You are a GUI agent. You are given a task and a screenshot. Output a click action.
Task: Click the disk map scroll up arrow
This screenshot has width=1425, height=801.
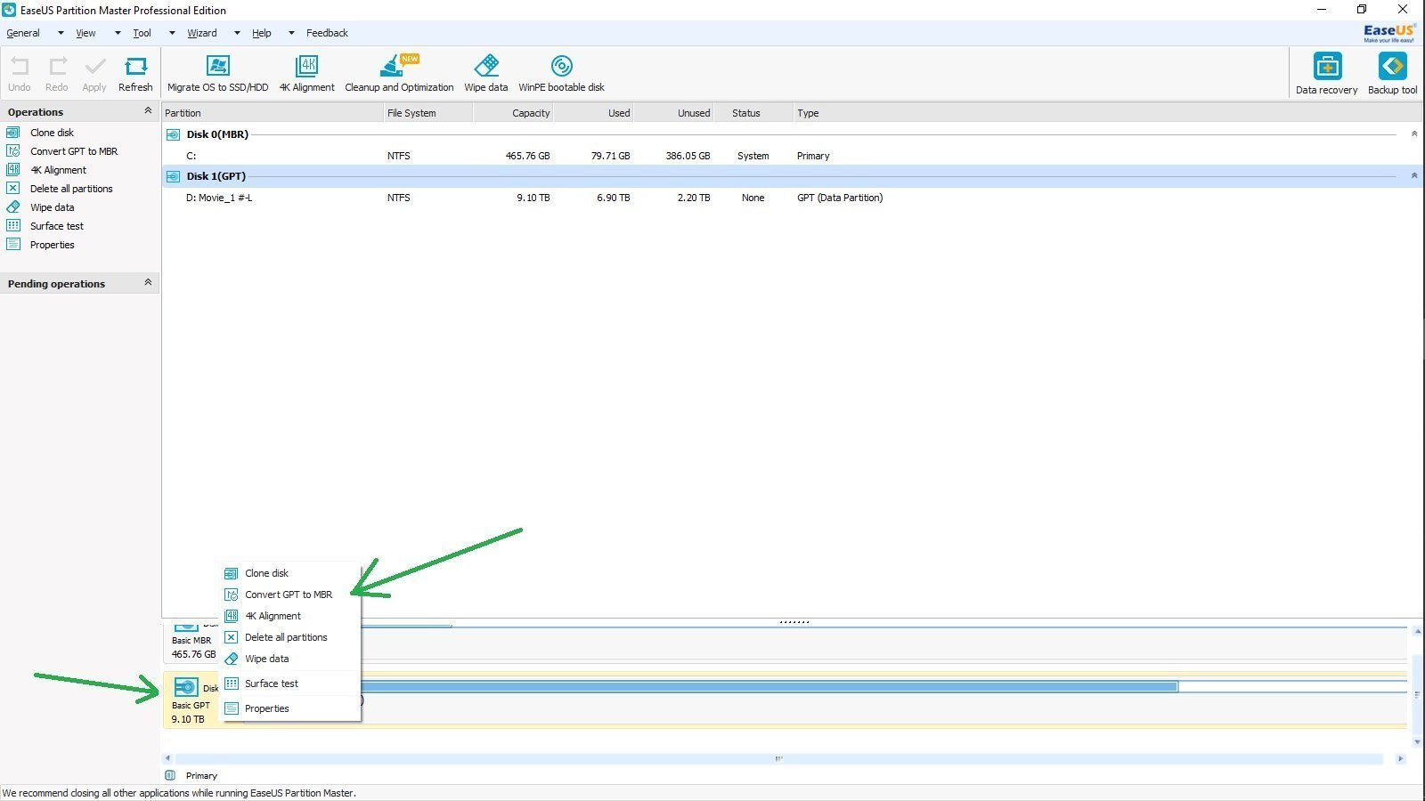pos(1417,631)
